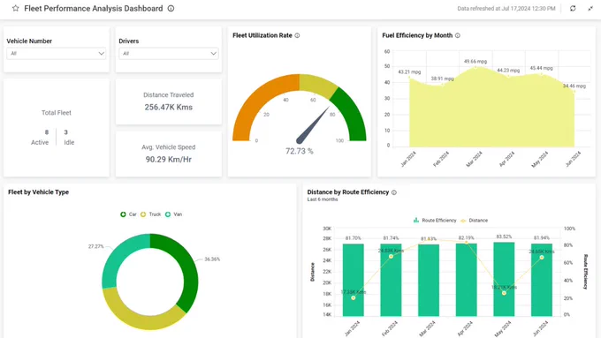
Task: Click the 90.29 Km/Hr value
Action: point(169,159)
